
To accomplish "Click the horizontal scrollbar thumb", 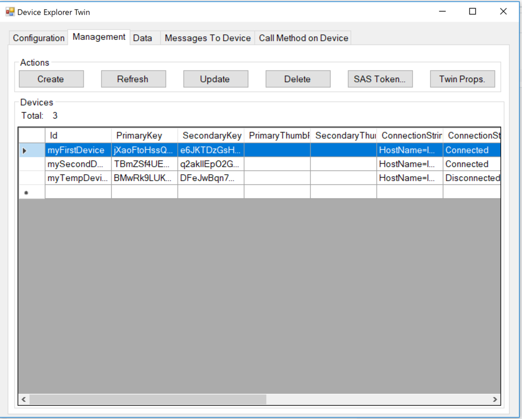I will (148, 399).
